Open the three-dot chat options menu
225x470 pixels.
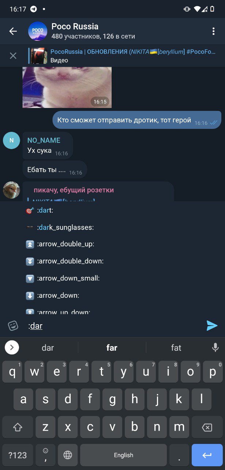(x=213, y=31)
